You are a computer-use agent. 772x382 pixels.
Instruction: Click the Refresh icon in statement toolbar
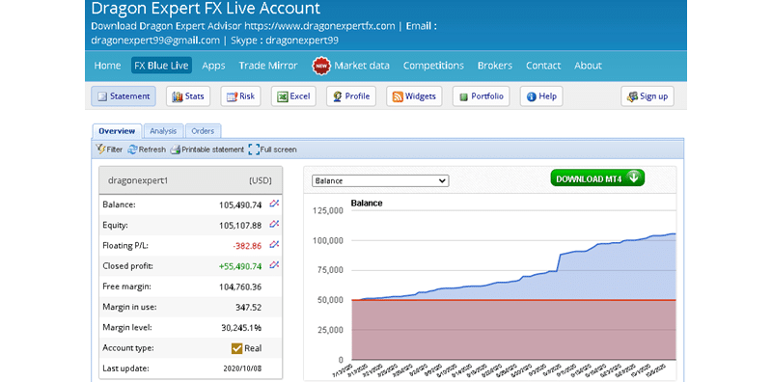pyautogui.click(x=132, y=150)
